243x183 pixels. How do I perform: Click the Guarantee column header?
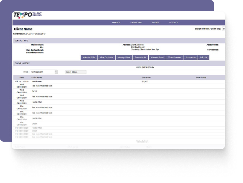pos(146,77)
